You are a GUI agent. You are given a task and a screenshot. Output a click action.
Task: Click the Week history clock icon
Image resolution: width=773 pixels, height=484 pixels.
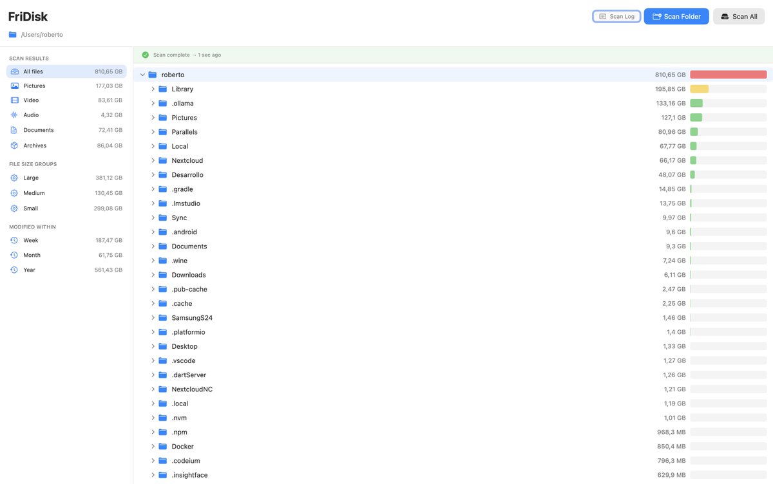coord(14,240)
